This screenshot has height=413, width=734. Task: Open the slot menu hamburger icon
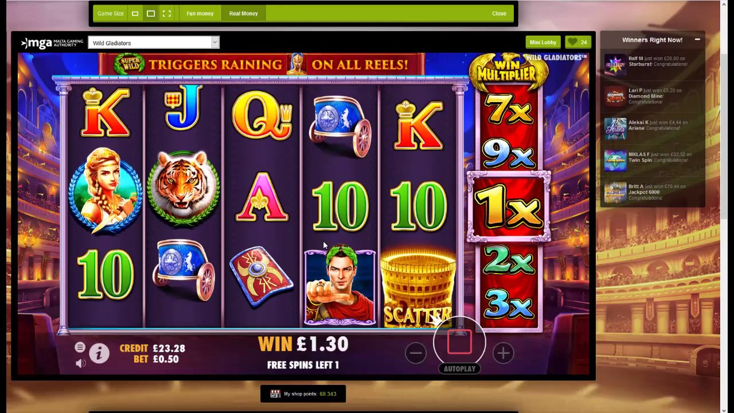(80, 347)
